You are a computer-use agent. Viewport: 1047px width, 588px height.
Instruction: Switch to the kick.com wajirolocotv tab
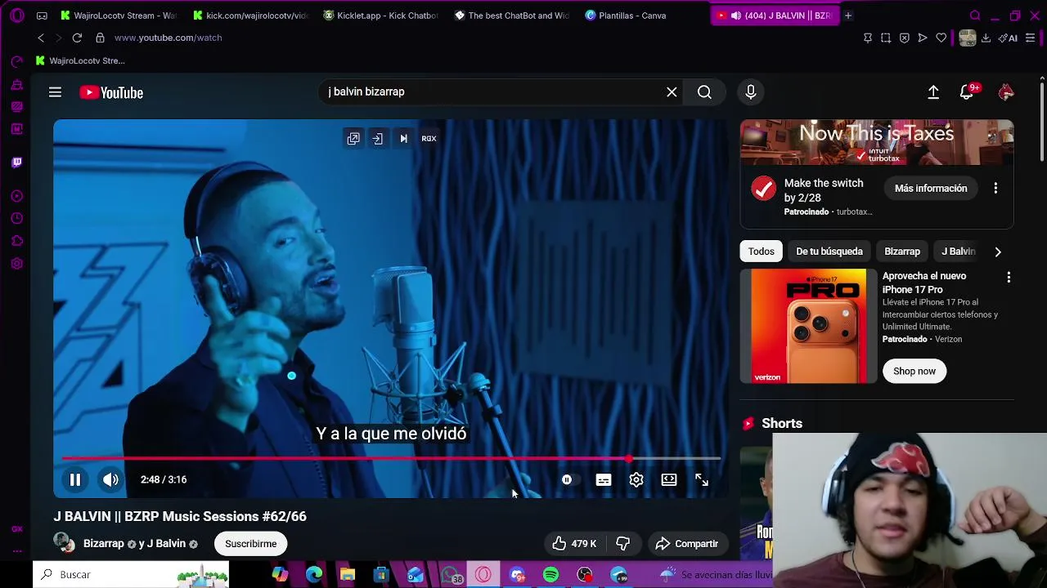click(x=249, y=16)
